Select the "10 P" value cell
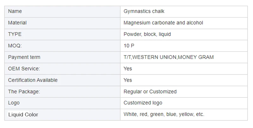 point(129,46)
